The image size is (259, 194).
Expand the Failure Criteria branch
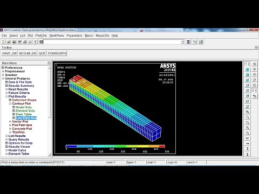6,93
